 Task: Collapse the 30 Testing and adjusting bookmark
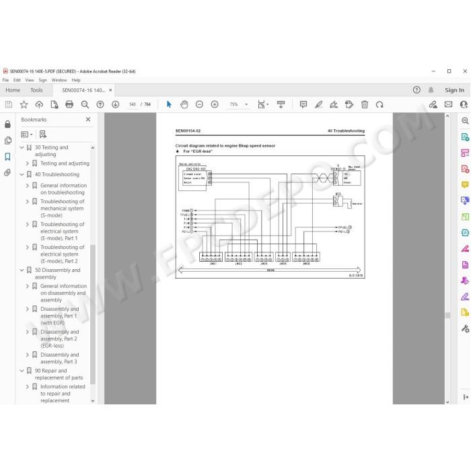(x=22, y=147)
